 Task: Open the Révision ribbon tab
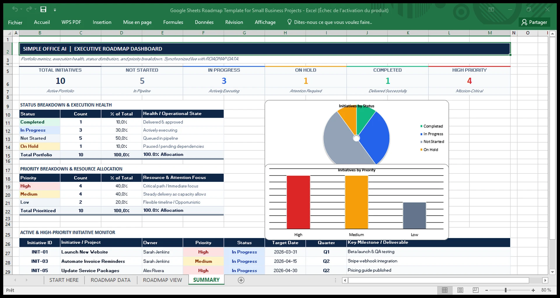click(234, 22)
